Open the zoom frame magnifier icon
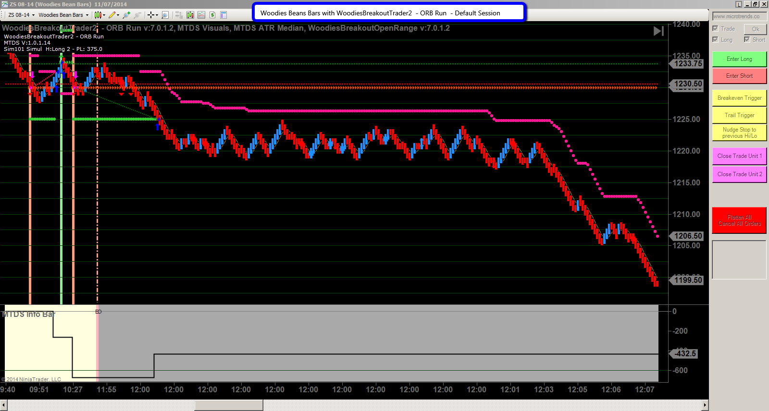Screen dimensions: 769x411 click(x=165, y=15)
